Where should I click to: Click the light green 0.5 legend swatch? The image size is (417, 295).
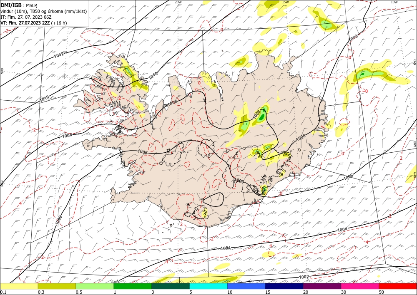coord(95,286)
